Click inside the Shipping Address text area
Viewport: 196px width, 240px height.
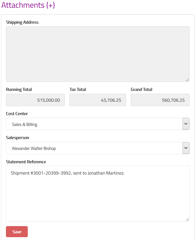point(97,54)
